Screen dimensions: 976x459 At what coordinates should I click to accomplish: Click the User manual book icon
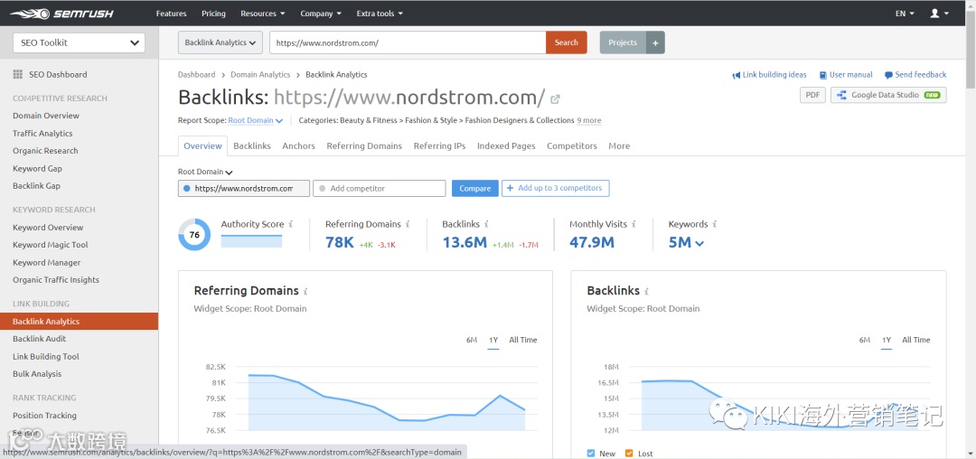tap(823, 75)
